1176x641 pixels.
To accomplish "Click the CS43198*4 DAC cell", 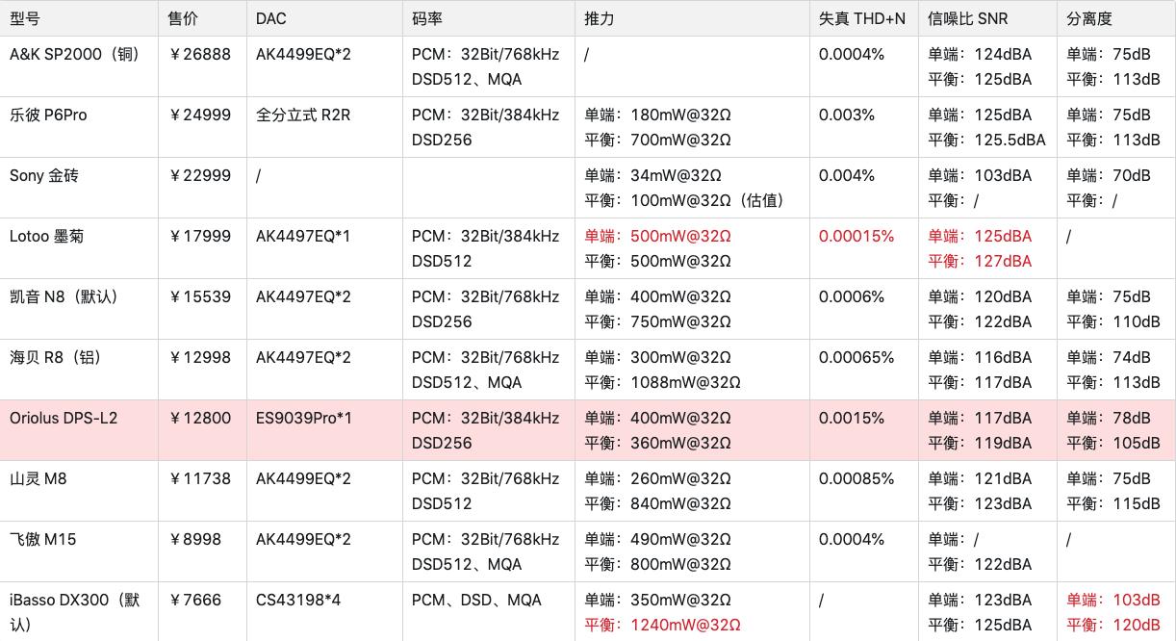I will (298, 601).
